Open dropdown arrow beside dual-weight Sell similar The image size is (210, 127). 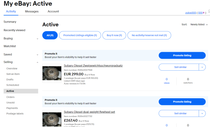click(x=202, y=113)
